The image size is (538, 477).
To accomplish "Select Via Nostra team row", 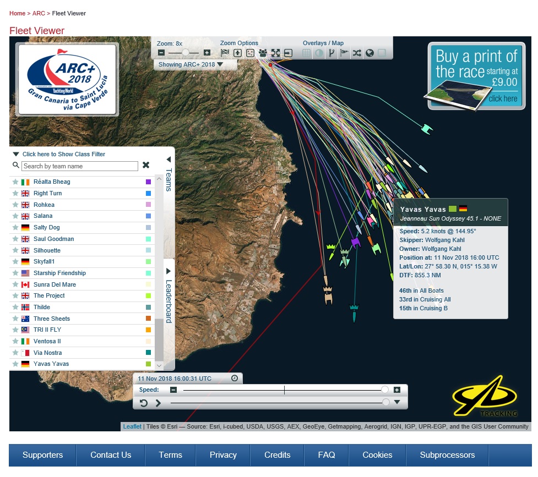I will [x=83, y=353].
